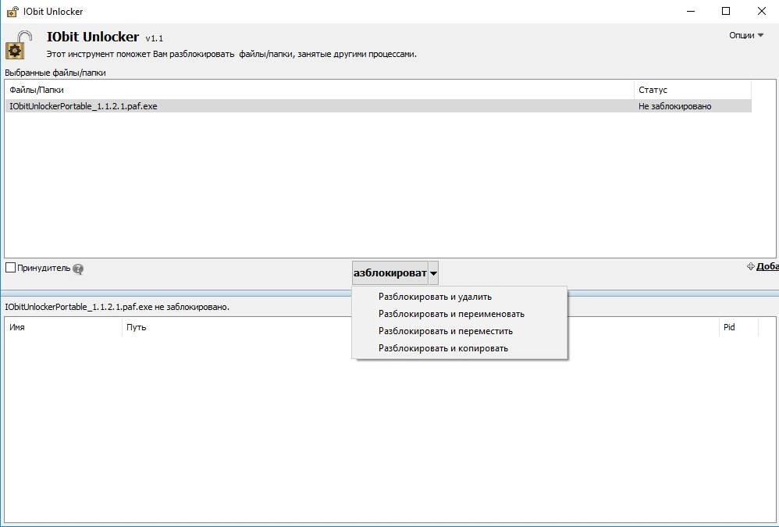Click the main Разблокировать button

pyautogui.click(x=390, y=273)
